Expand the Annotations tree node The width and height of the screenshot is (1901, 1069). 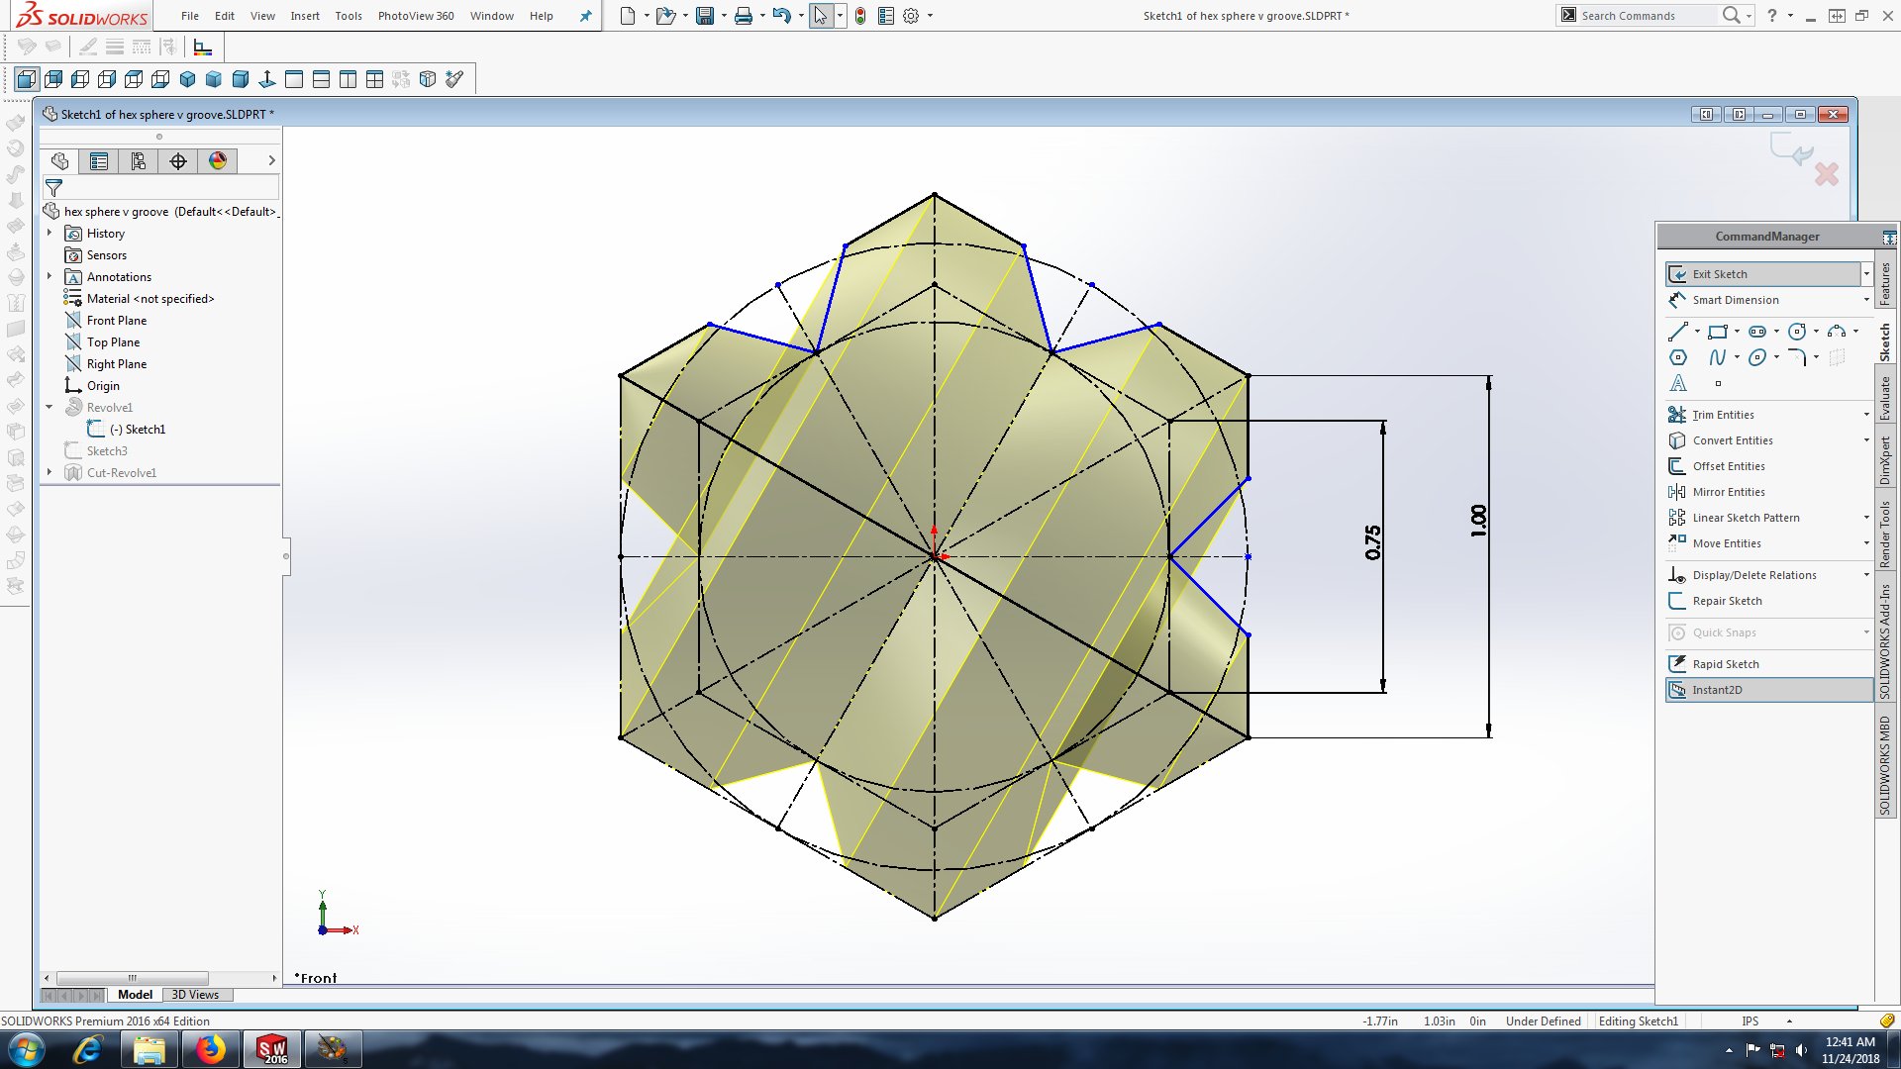click(x=50, y=277)
